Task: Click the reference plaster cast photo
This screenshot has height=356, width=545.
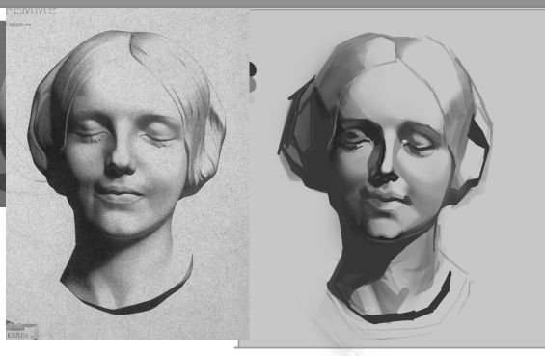Action: (x=127, y=173)
